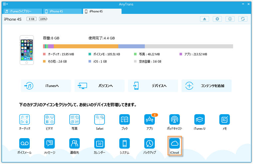253x164 pixels.
Task: Open the ブック category icon
Action: click(x=125, y=120)
